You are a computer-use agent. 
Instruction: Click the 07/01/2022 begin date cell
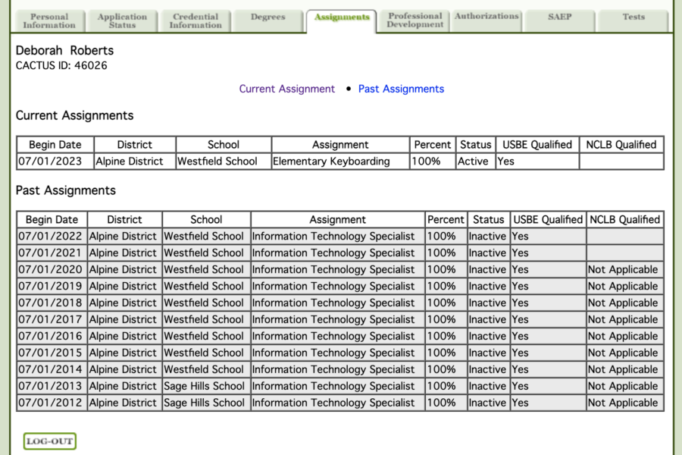pyautogui.click(x=52, y=237)
